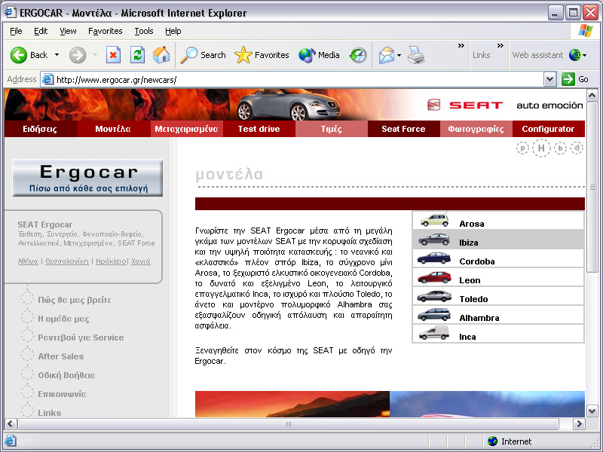Open the Φωτογραφίες navigation tab
This screenshot has height=452, width=603.
coord(476,129)
